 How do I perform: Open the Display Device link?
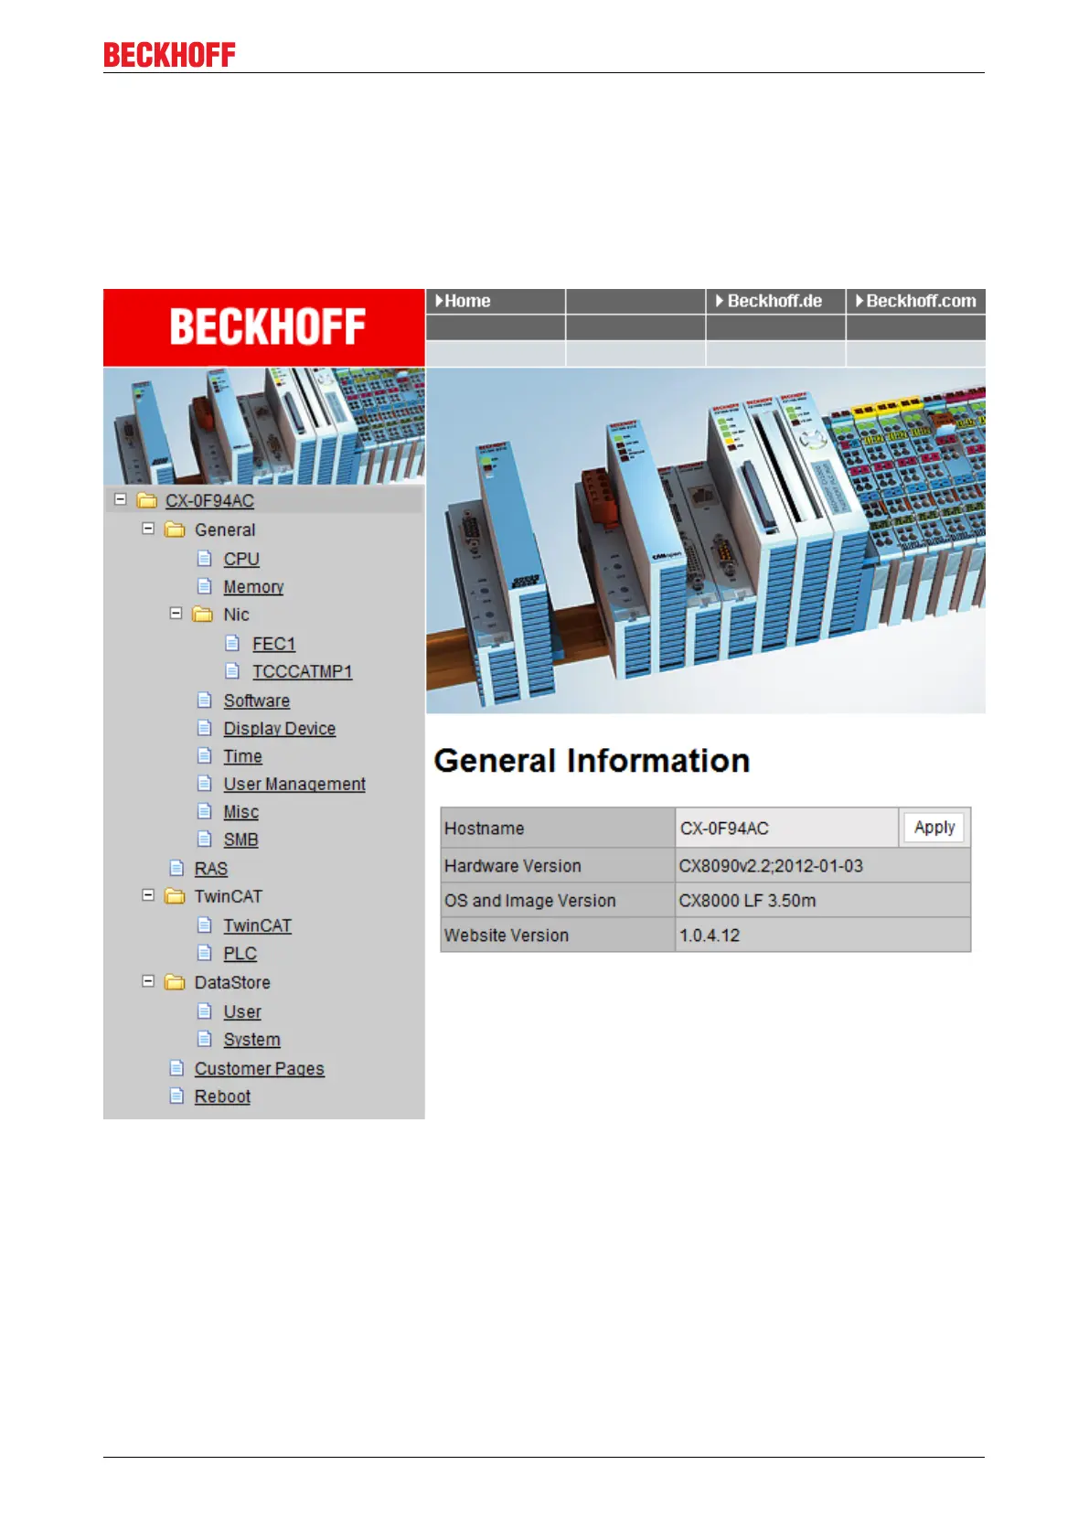(280, 729)
